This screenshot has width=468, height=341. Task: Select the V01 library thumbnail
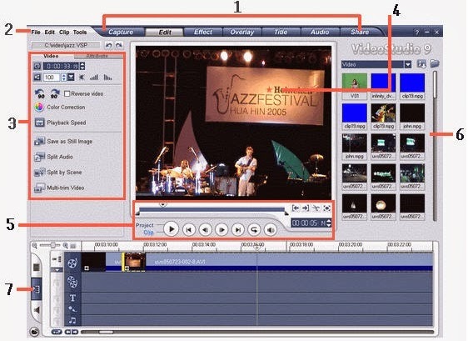pyautogui.click(x=355, y=86)
